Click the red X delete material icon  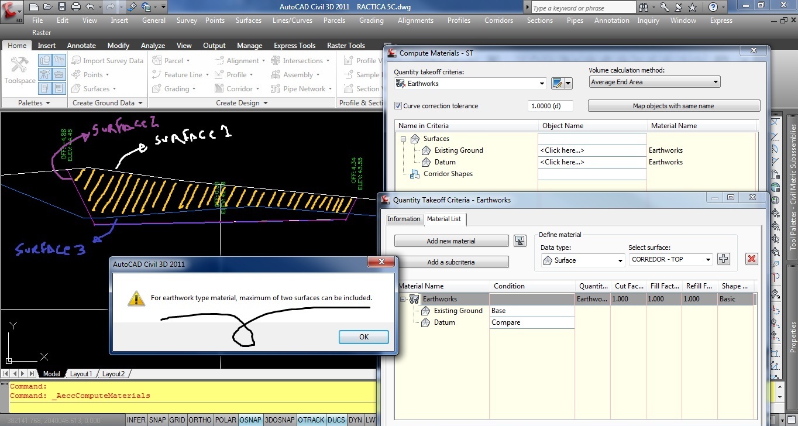point(752,259)
